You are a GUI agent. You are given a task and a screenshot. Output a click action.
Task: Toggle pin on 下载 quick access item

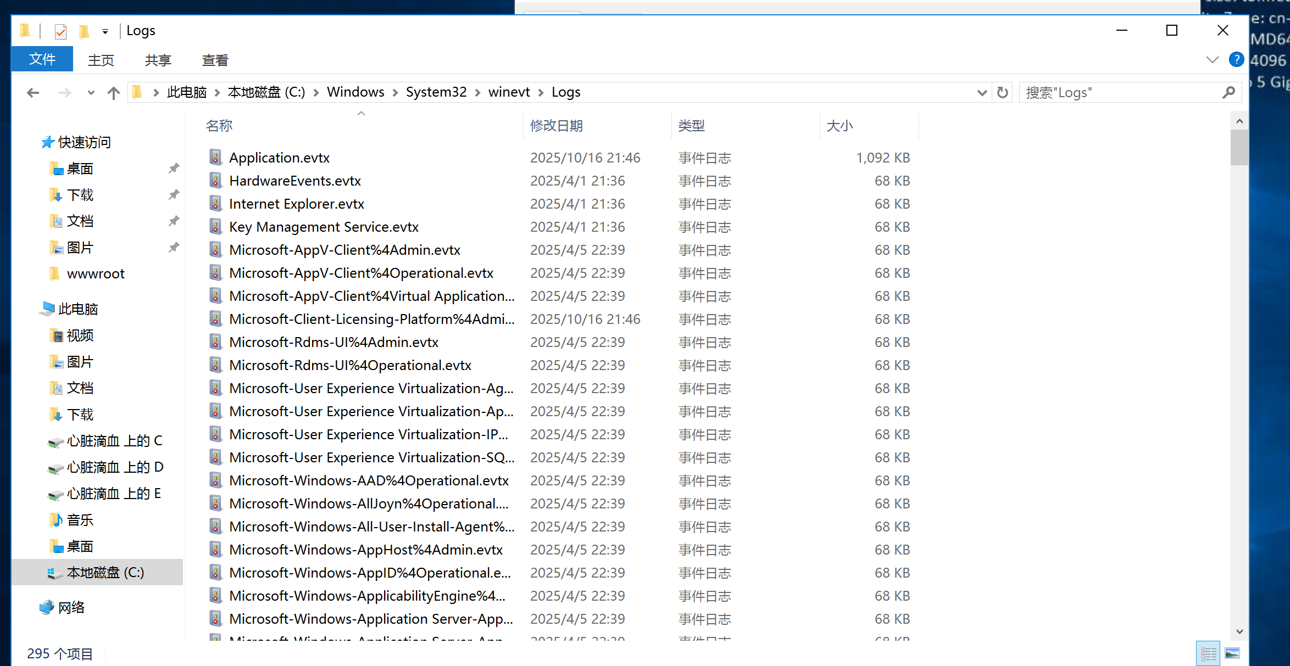(174, 195)
